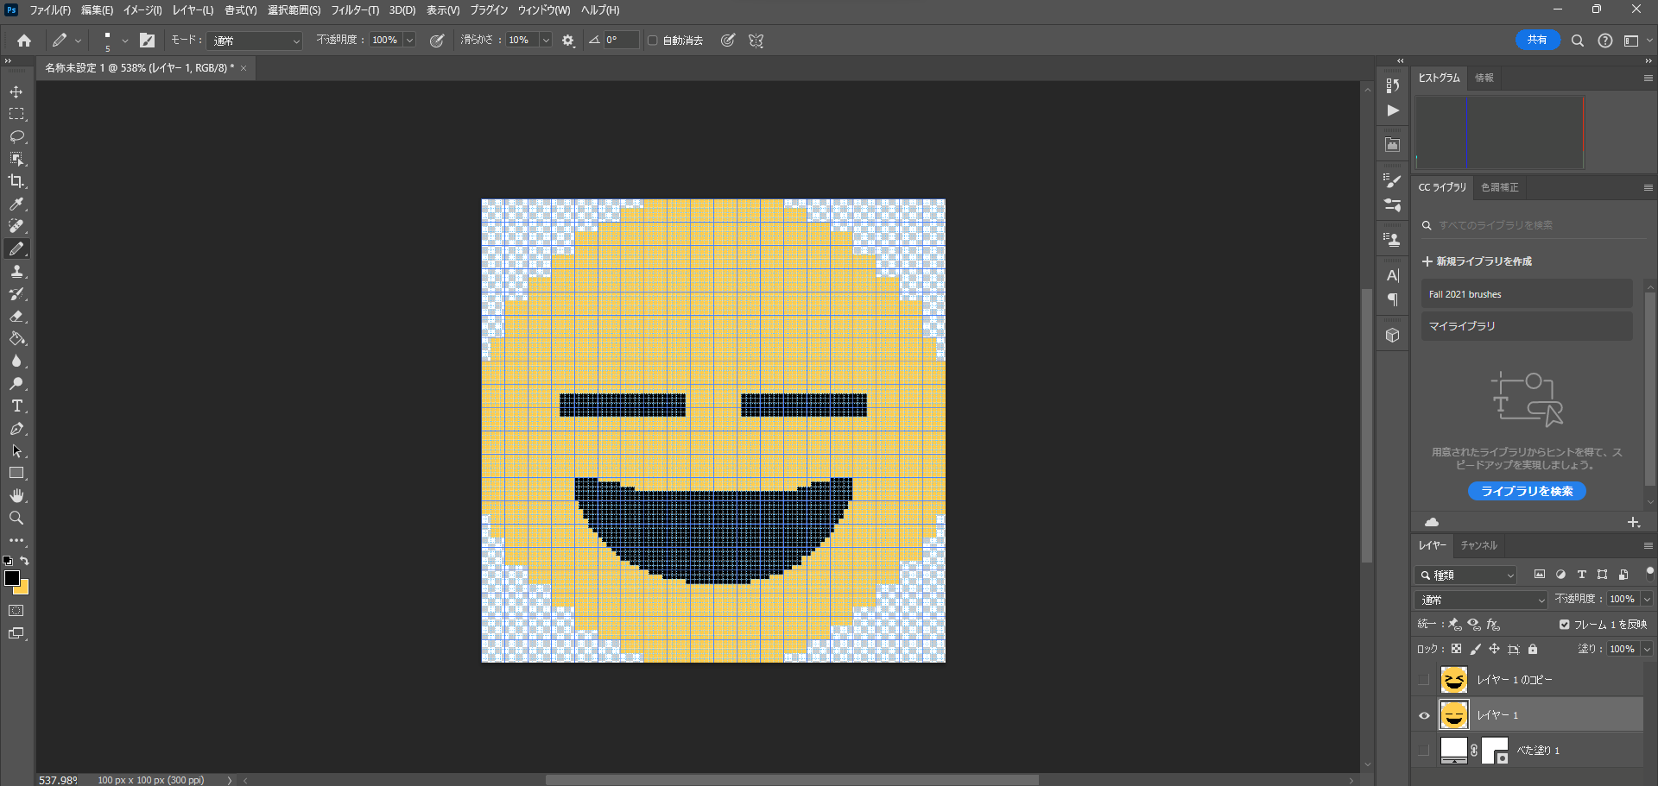Expand the 不透明度 dropdown in options bar

pyautogui.click(x=411, y=40)
